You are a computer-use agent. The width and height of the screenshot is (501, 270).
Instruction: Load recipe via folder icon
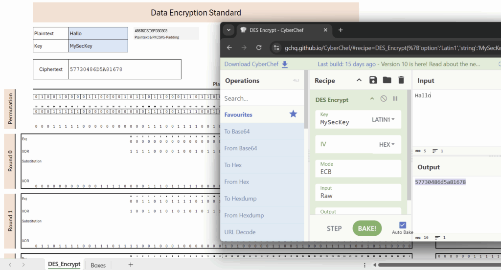pos(387,80)
